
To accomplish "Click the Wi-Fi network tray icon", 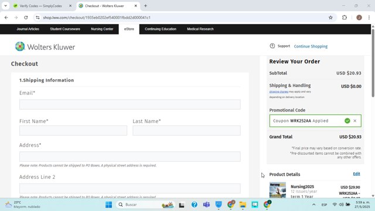I will [335, 205].
